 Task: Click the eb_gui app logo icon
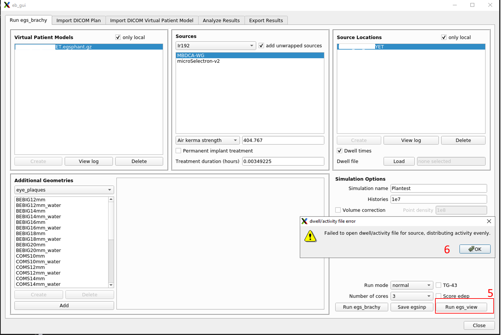coord(7,5)
